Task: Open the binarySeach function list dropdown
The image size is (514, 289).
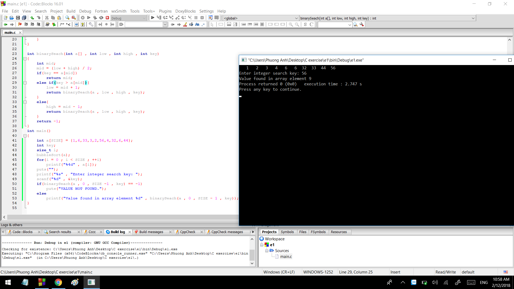Action: pos(473,18)
